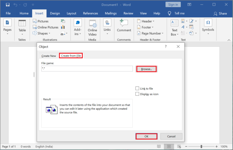Open the Header dropdown
Viewport: 233px width, 150px height.
click(x=146, y=21)
